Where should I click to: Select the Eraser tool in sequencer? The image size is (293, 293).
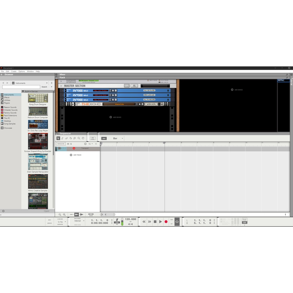[66, 138]
